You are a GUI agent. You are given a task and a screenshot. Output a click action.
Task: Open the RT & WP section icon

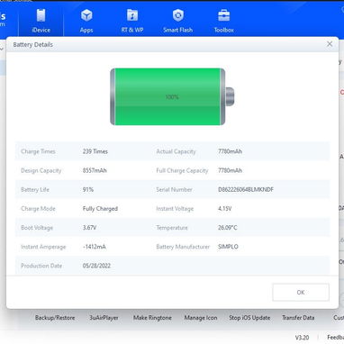132,15
